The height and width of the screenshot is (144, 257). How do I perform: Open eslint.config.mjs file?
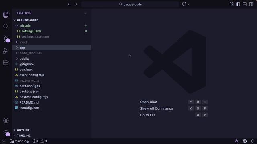51,75
